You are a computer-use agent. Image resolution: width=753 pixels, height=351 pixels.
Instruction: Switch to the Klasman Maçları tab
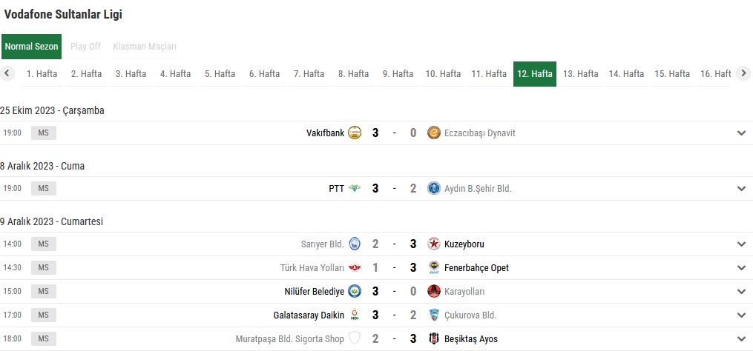pyautogui.click(x=145, y=47)
